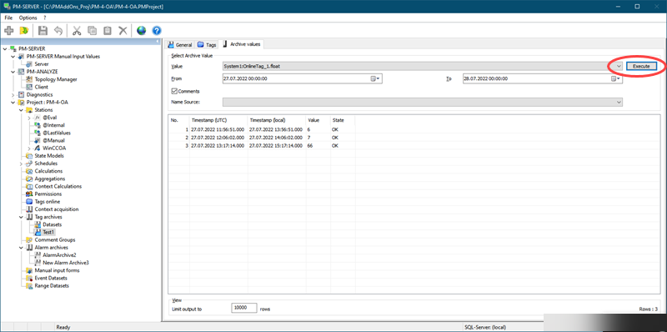The height and width of the screenshot is (332, 667).
Task: Click the Paste clipboard toolbar icon
Action: click(108, 31)
